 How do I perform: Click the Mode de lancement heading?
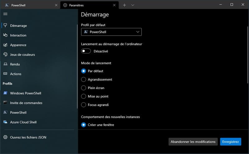point(96,63)
